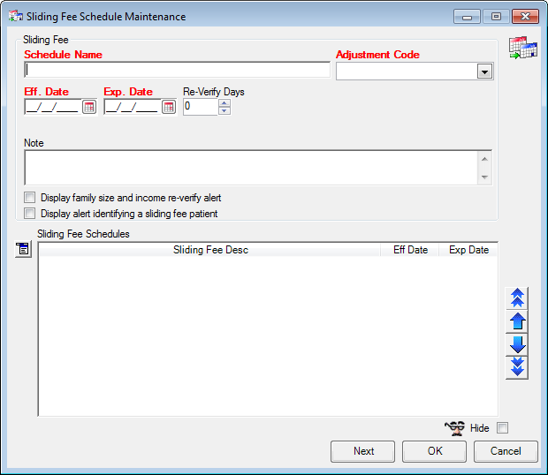Maximize the Sliding Fee Schedule Maintenance window
Viewport: 548px width, 475px height.
pyautogui.click(x=496, y=17)
